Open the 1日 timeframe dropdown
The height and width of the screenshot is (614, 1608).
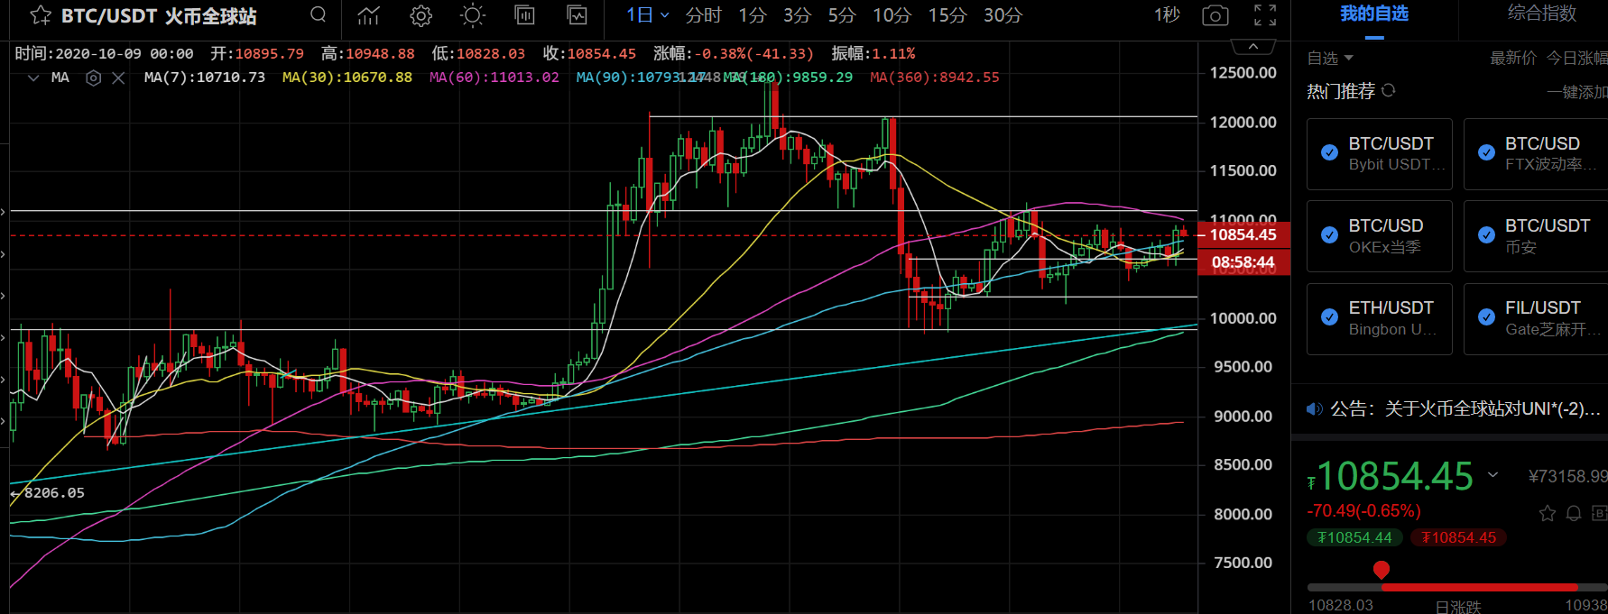648,15
